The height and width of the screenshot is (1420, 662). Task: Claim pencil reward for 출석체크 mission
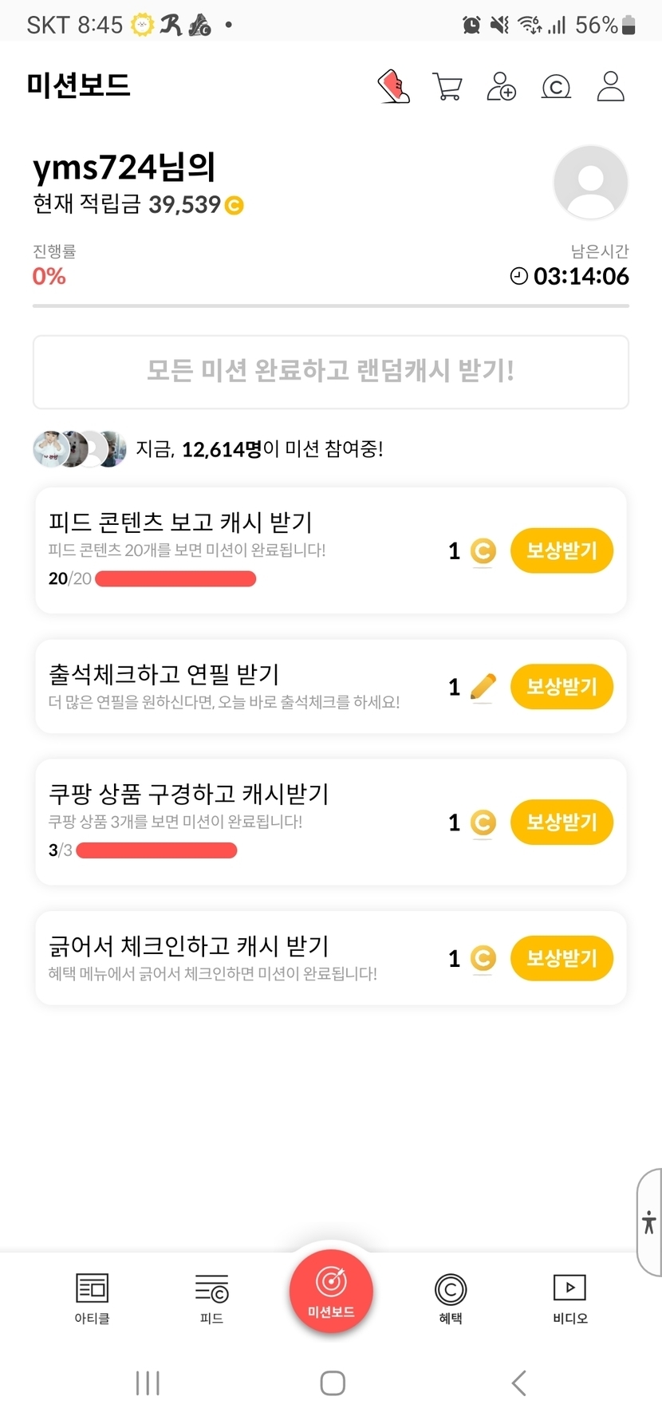click(562, 686)
